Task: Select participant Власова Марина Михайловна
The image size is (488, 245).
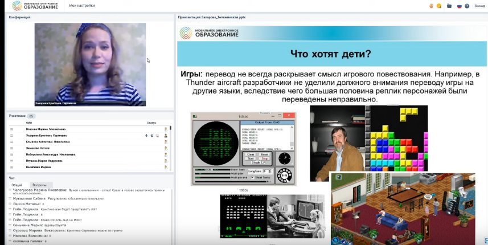Action: pos(46,129)
